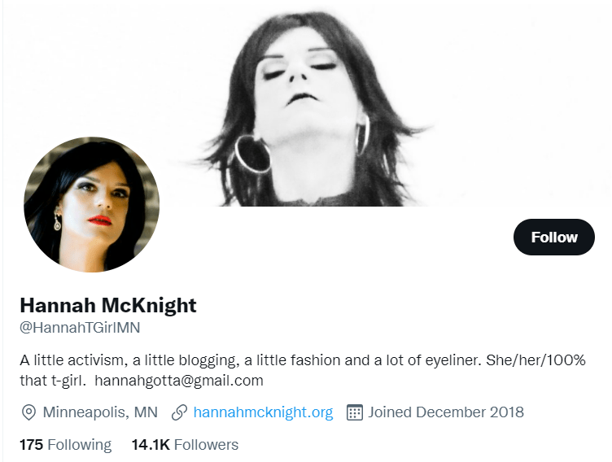Click the calendar icon beside Joined date
The image size is (612, 462).
pos(354,412)
